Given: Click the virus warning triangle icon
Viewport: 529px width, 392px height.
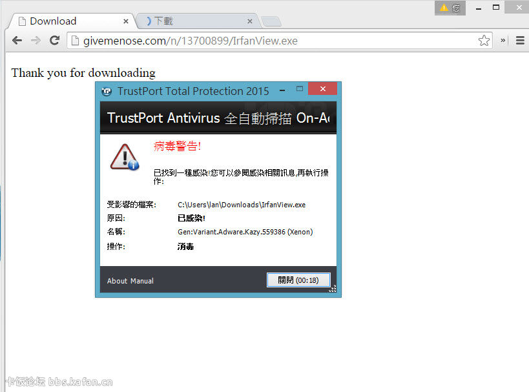Looking at the screenshot, I should point(123,157).
